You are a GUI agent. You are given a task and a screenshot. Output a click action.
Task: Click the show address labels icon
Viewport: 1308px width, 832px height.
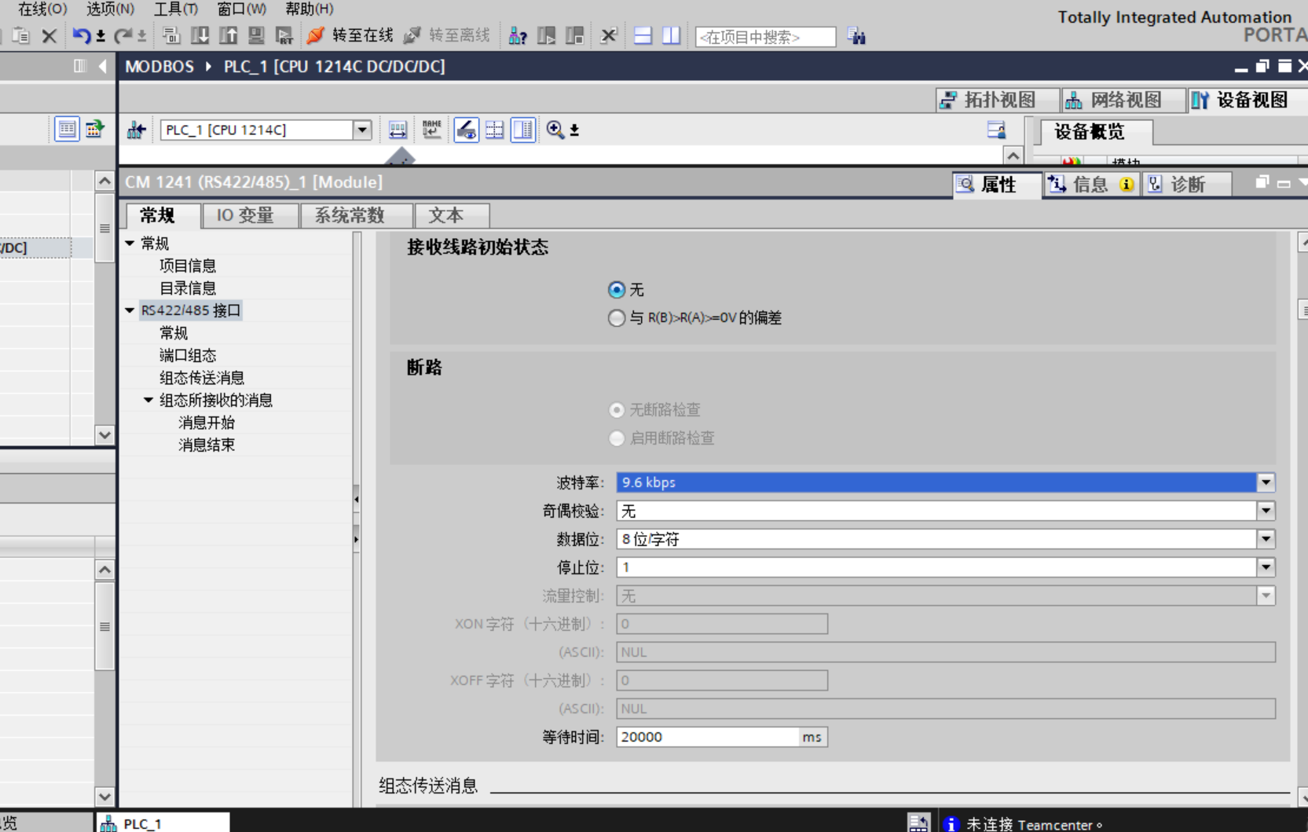398,130
